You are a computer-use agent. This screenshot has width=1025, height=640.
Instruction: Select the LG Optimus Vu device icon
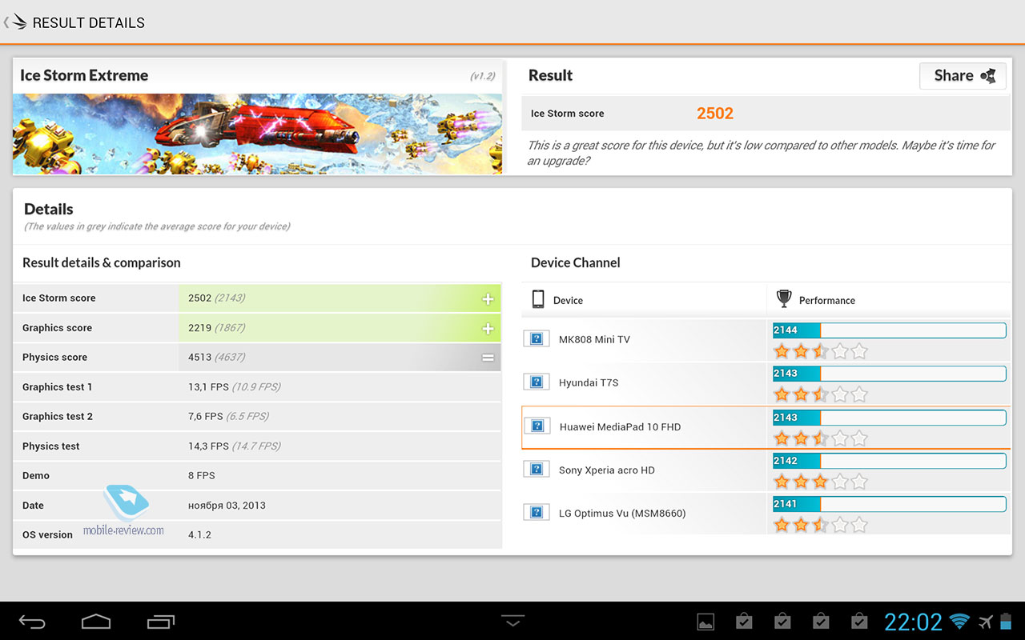pos(537,513)
